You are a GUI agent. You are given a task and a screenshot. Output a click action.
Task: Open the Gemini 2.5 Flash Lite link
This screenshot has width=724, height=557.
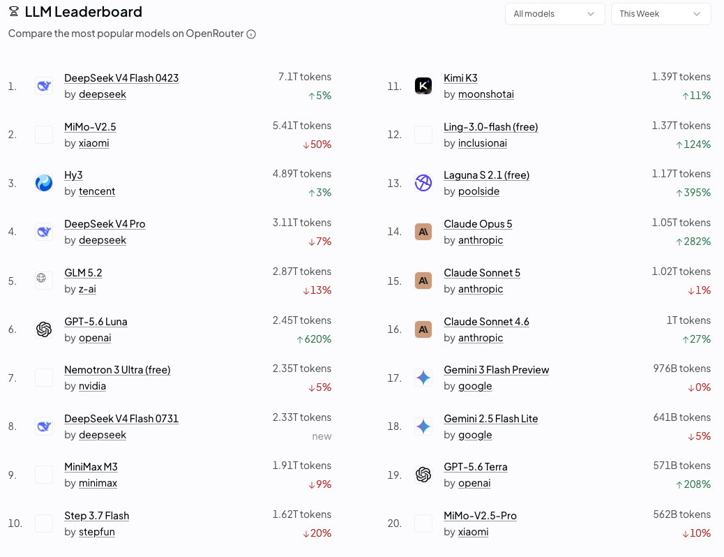coord(491,419)
